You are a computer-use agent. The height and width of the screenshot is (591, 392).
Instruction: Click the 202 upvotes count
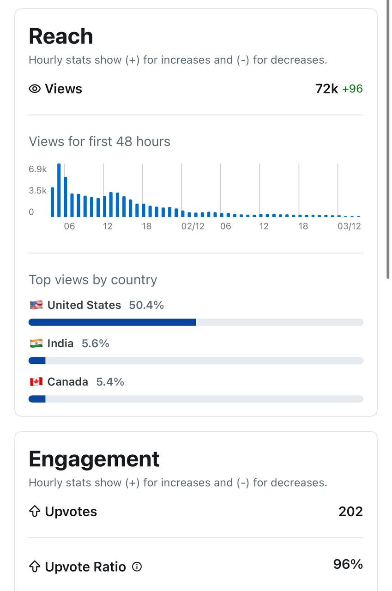point(350,512)
